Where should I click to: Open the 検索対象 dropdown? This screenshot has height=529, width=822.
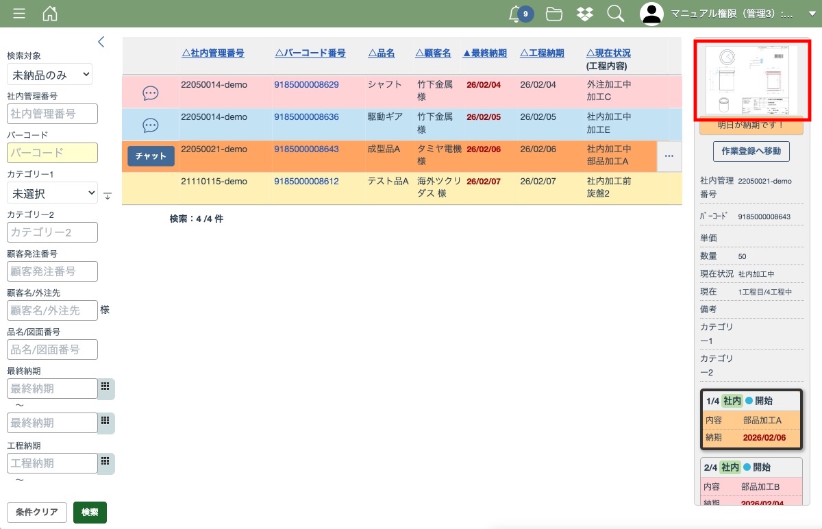(49, 75)
